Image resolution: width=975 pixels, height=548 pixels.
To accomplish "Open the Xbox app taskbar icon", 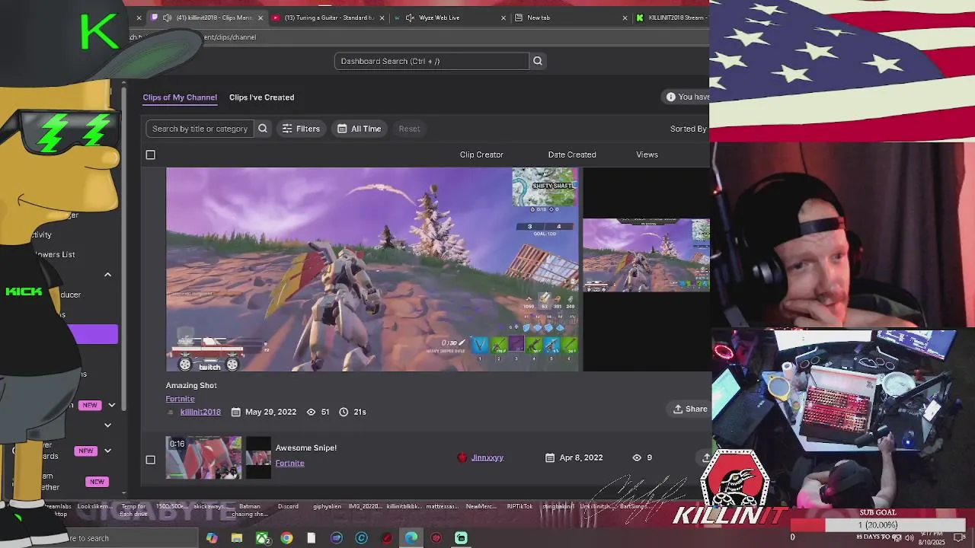I will click(262, 538).
